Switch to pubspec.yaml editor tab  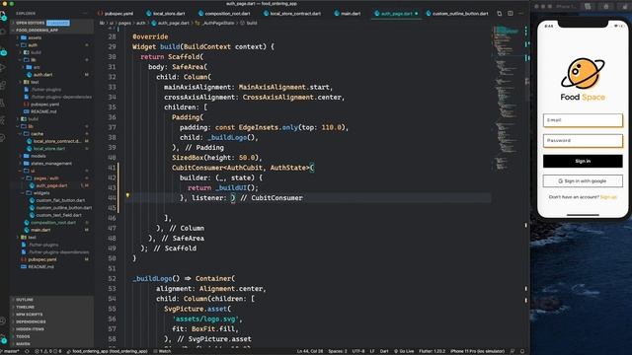point(116,13)
